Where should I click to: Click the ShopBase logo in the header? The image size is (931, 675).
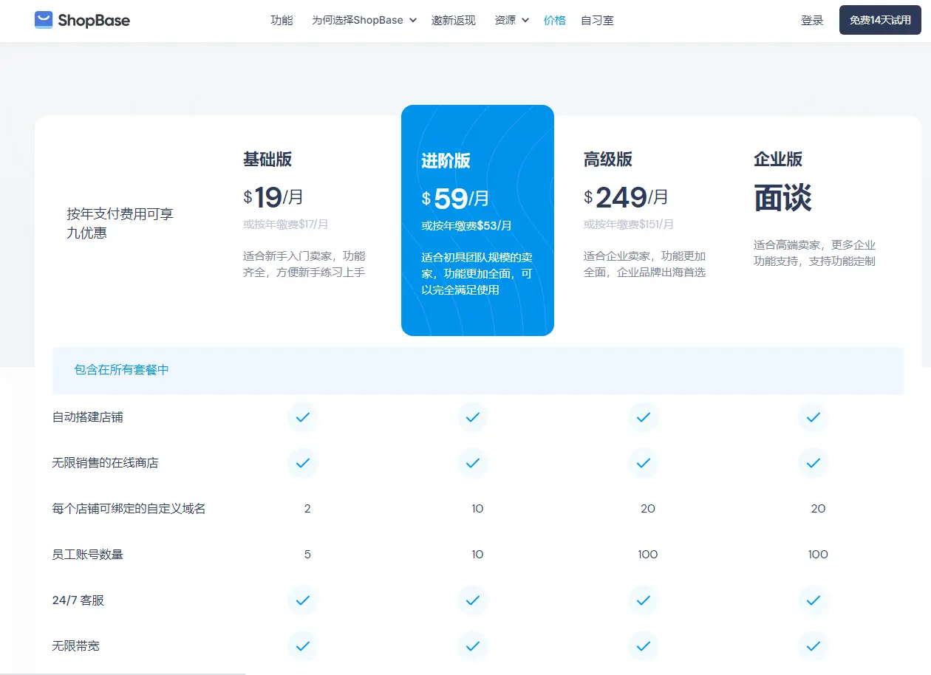click(82, 20)
